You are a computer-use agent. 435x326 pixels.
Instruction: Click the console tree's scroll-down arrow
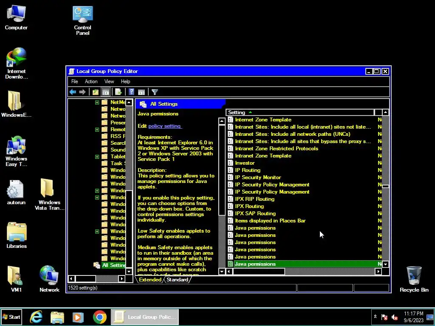click(x=129, y=272)
